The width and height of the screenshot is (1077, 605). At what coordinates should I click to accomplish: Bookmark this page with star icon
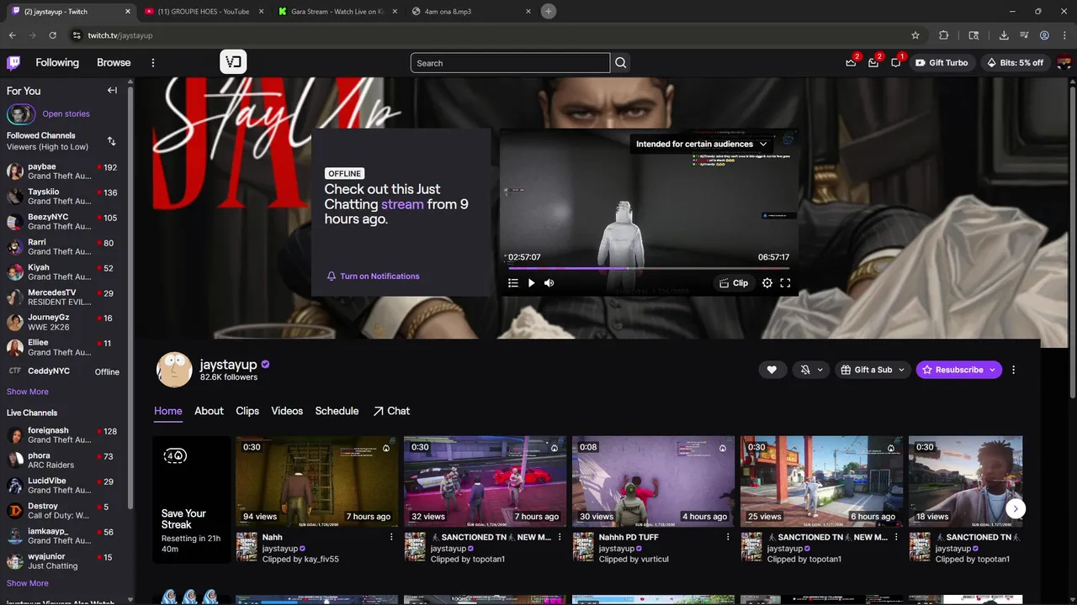pos(915,35)
